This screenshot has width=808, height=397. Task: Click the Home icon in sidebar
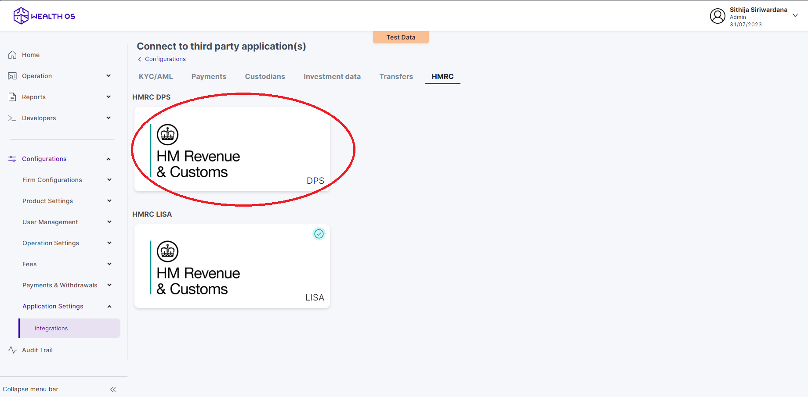[12, 55]
